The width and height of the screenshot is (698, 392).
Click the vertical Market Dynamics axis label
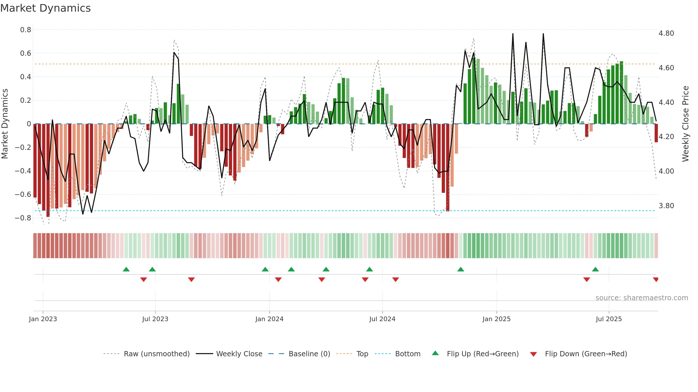point(5,124)
